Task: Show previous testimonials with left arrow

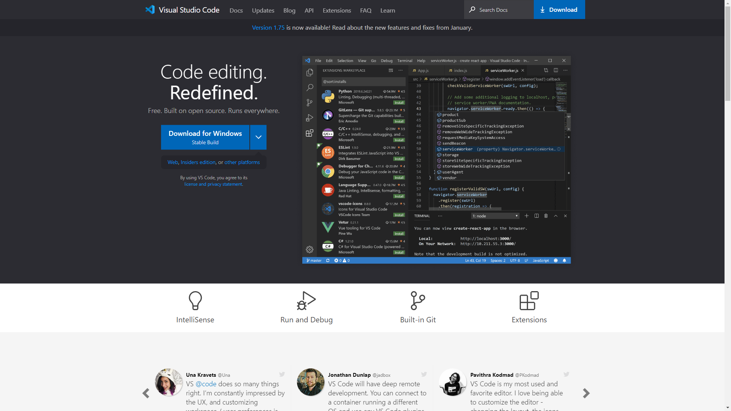Action: 146,393
